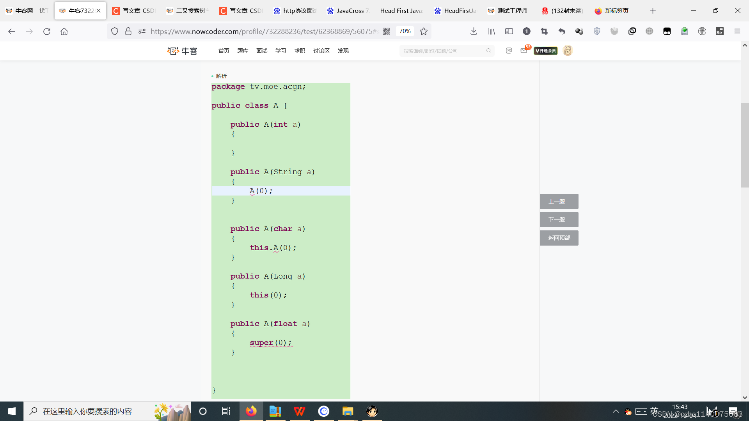749x421 pixels.
Task: Open the 发现 navigation item
Action: pyautogui.click(x=343, y=51)
